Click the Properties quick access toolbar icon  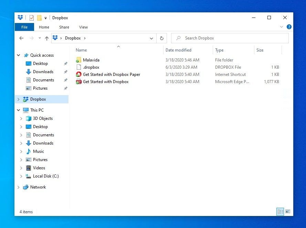(32, 18)
